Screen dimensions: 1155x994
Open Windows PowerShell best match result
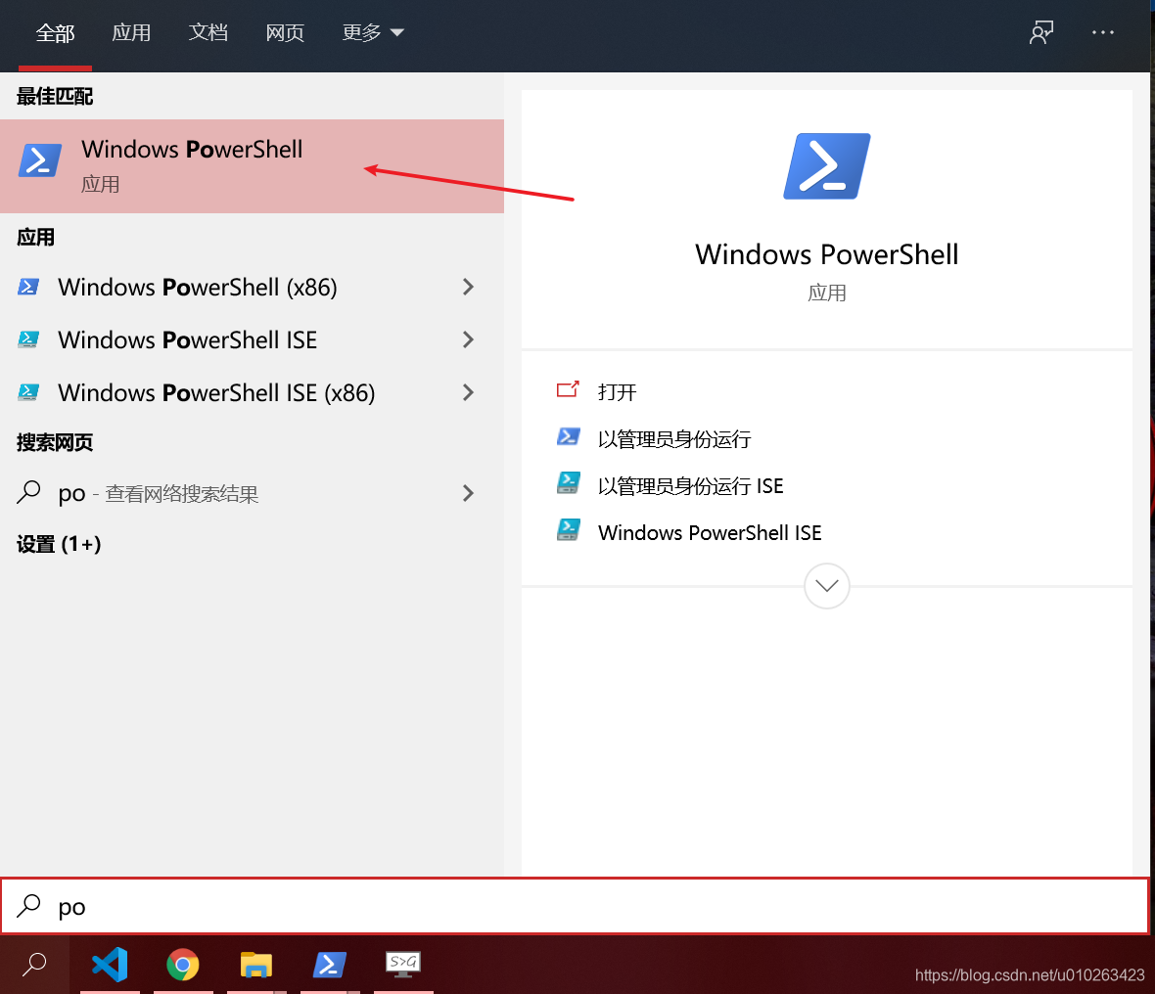coord(252,166)
